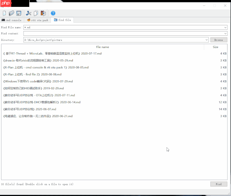Click the Cut scissors icon
This screenshot has height=196, width=231.
tap(29, 13)
